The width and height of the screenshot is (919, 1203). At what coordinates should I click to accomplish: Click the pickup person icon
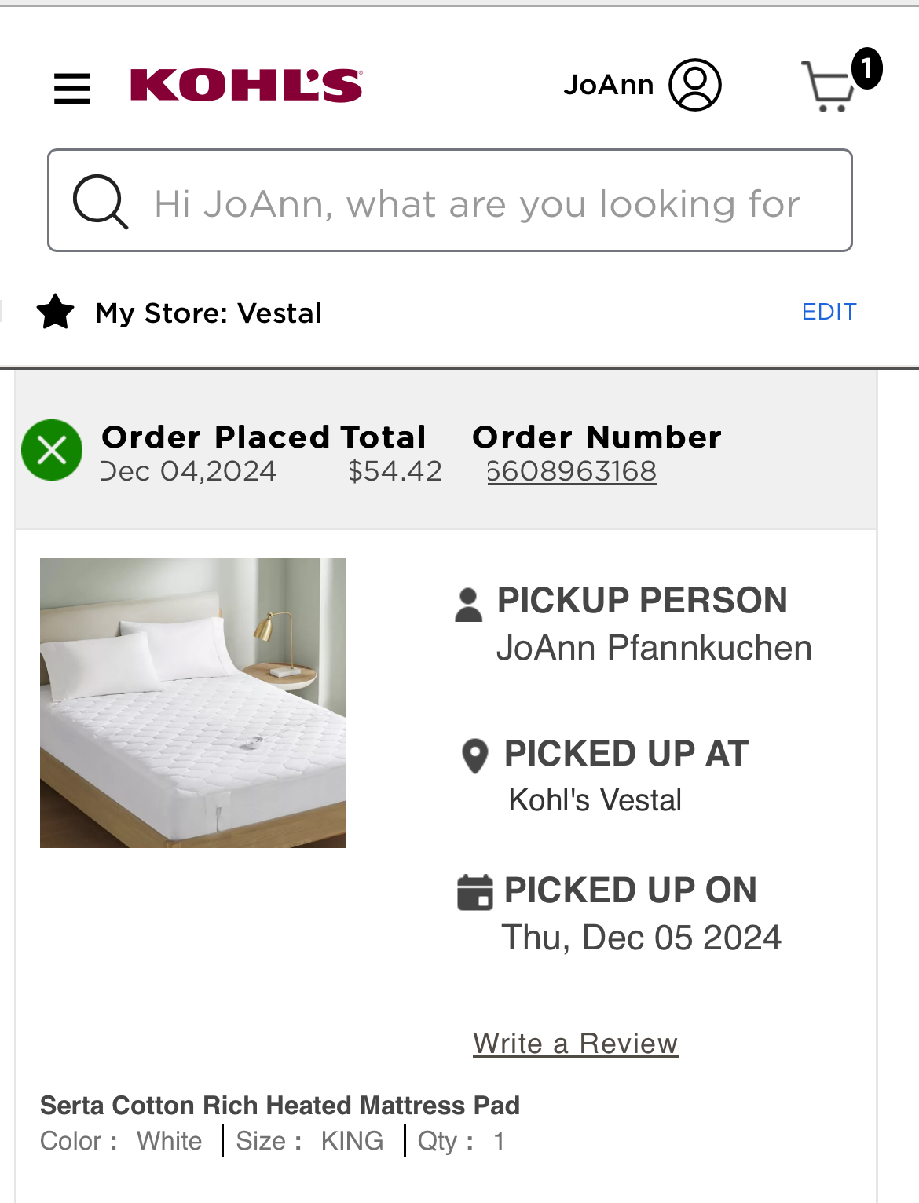pos(469,605)
